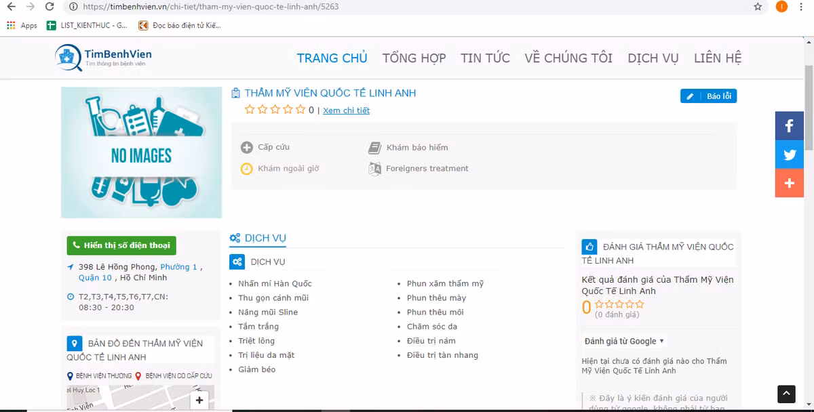Click the orange plus share icon

[x=789, y=183]
